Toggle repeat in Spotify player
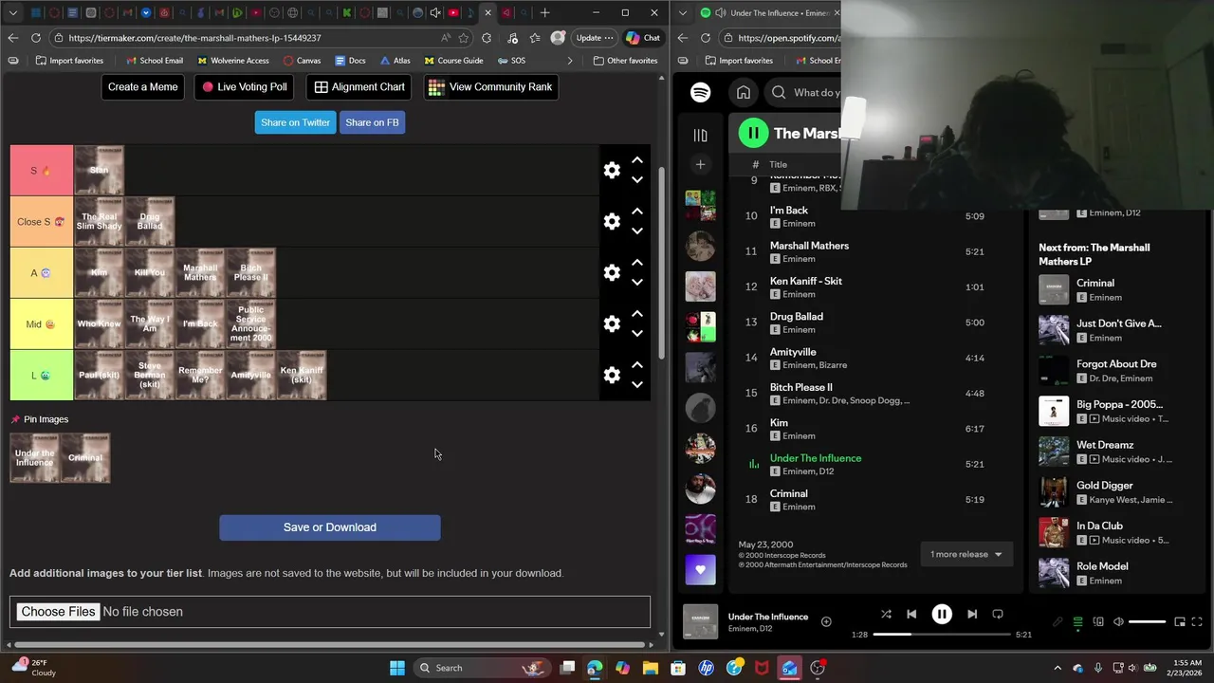This screenshot has width=1214, height=683. [997, 615]
